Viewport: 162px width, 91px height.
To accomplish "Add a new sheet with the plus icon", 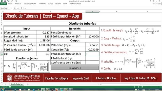I will coord(28,84).
